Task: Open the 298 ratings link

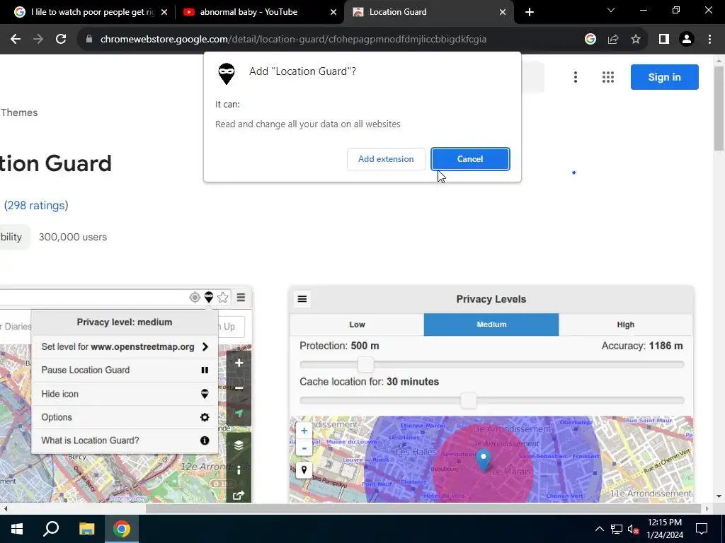Action: coord(36,206)
